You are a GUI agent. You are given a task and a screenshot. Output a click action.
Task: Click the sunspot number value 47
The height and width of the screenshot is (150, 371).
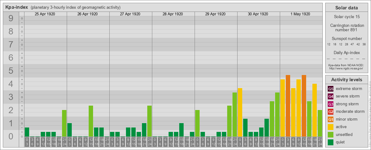352,44
